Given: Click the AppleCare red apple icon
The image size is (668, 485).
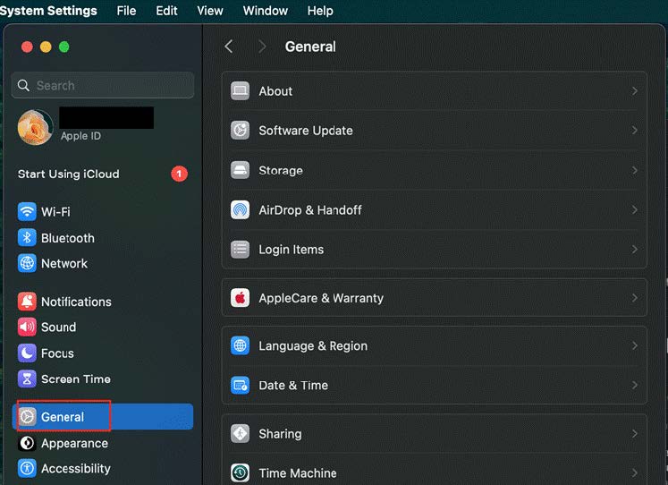Looking at the screenshot, I should click(x=240, y=297).
